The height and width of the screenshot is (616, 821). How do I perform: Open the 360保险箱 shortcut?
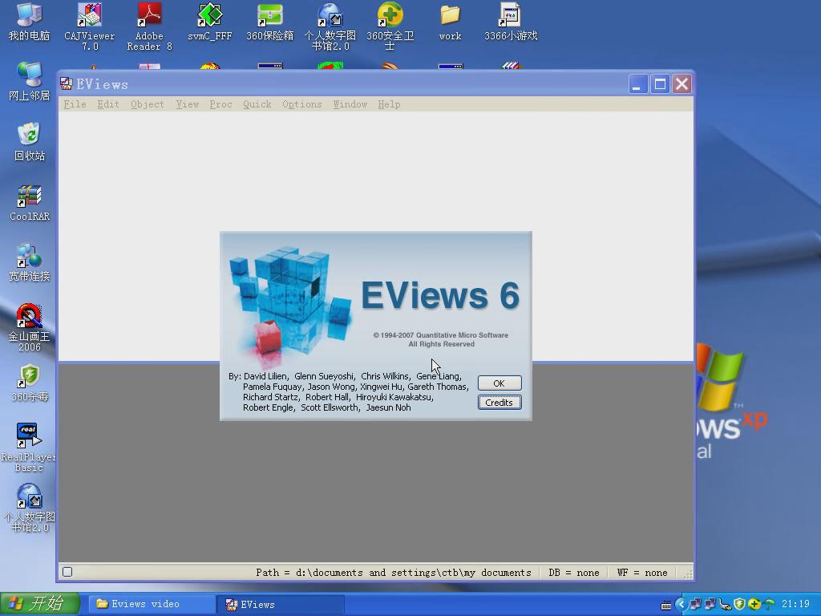coord(269,21)
